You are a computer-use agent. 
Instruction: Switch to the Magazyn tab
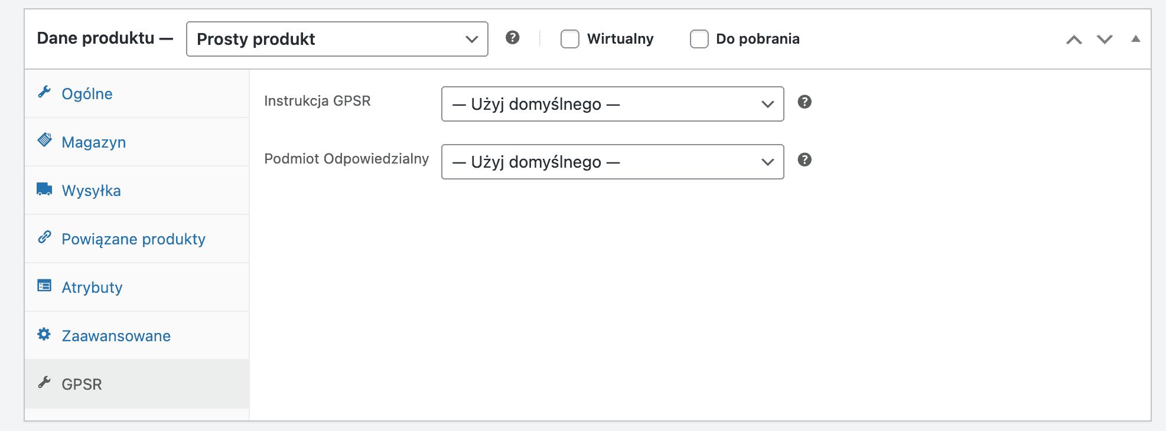pyautogui.click(x=93, y=142)
